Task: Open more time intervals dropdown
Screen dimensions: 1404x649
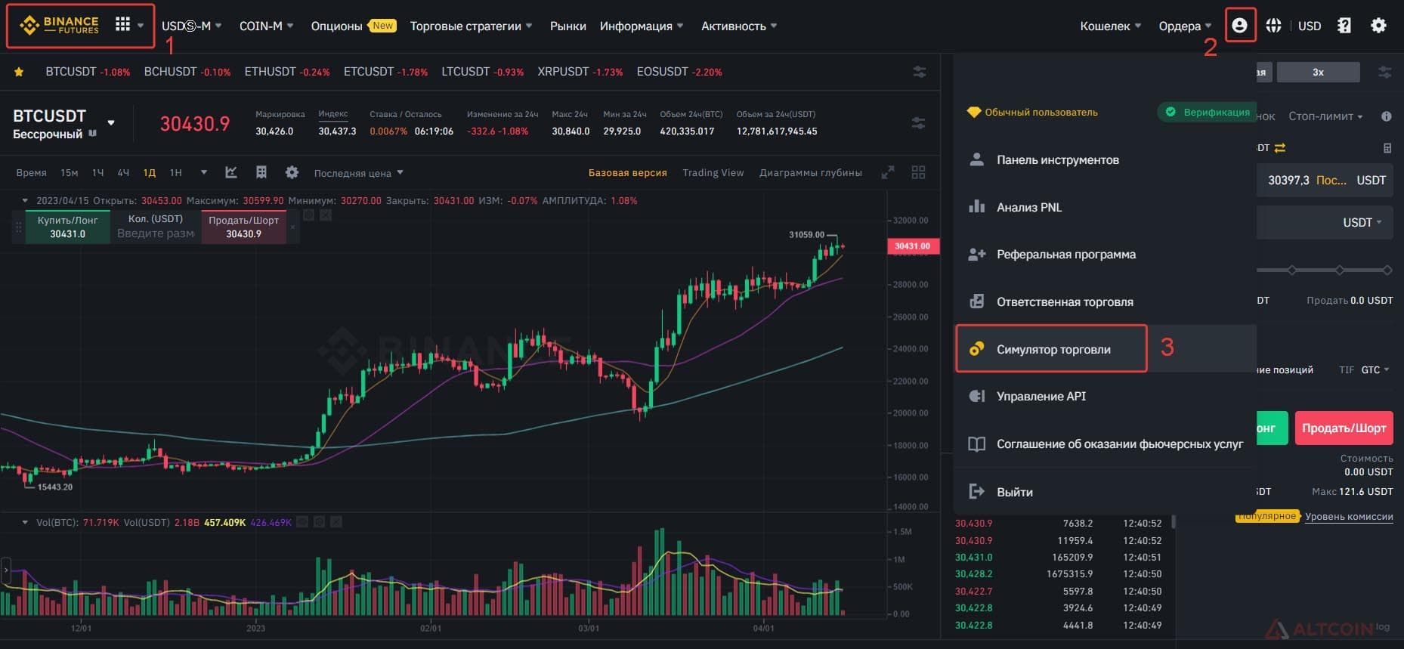Action: pyautogui.click(x=203, y=172)
